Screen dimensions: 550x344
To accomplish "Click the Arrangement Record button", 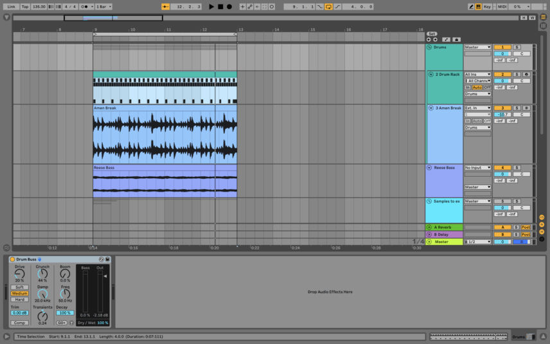I will click(x=229, y=6).
